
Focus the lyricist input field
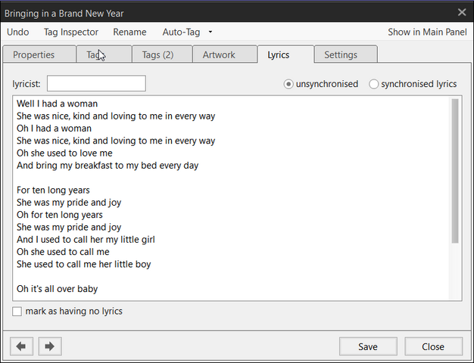tap(96, 84)
